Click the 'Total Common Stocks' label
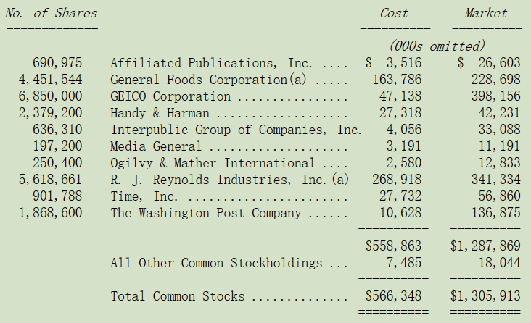The height and width of the screenshot is (323, 531). pyautogui.click(x=177, y=296)
